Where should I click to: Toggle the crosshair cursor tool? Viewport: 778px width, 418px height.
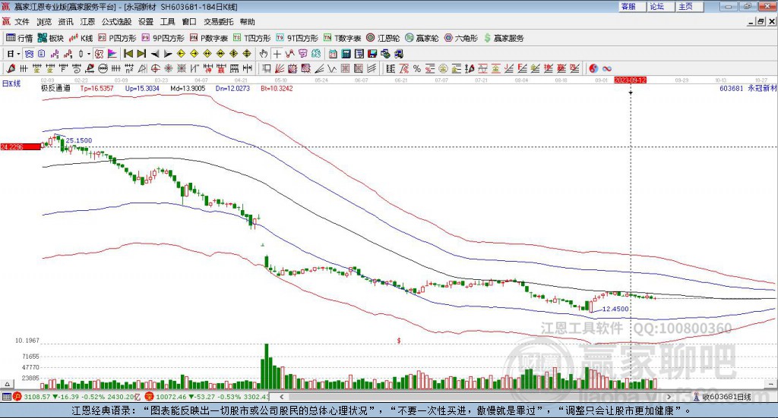coord(277,54)
